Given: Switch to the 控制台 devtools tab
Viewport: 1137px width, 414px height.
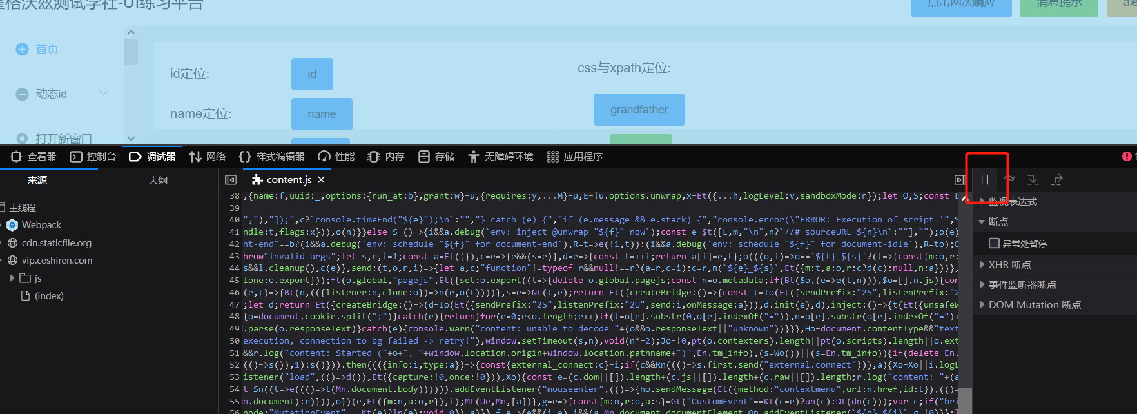Looking at the screenshot, I should (93, 157).
